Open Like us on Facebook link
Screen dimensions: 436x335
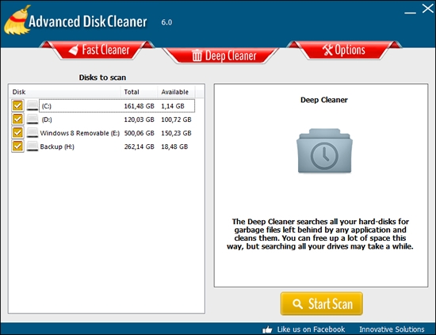pyautogui.click(x=311, y=329)
